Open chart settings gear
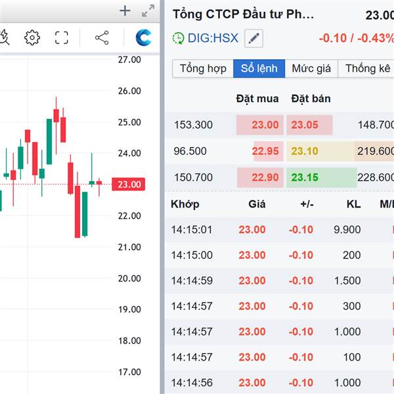 pyautogui.click(x=32, y=37)
